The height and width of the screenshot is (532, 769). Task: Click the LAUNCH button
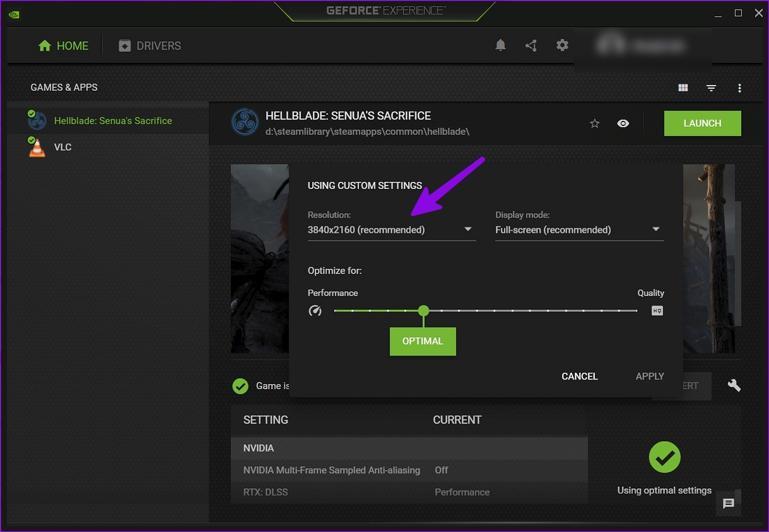[x=702, y=123]
